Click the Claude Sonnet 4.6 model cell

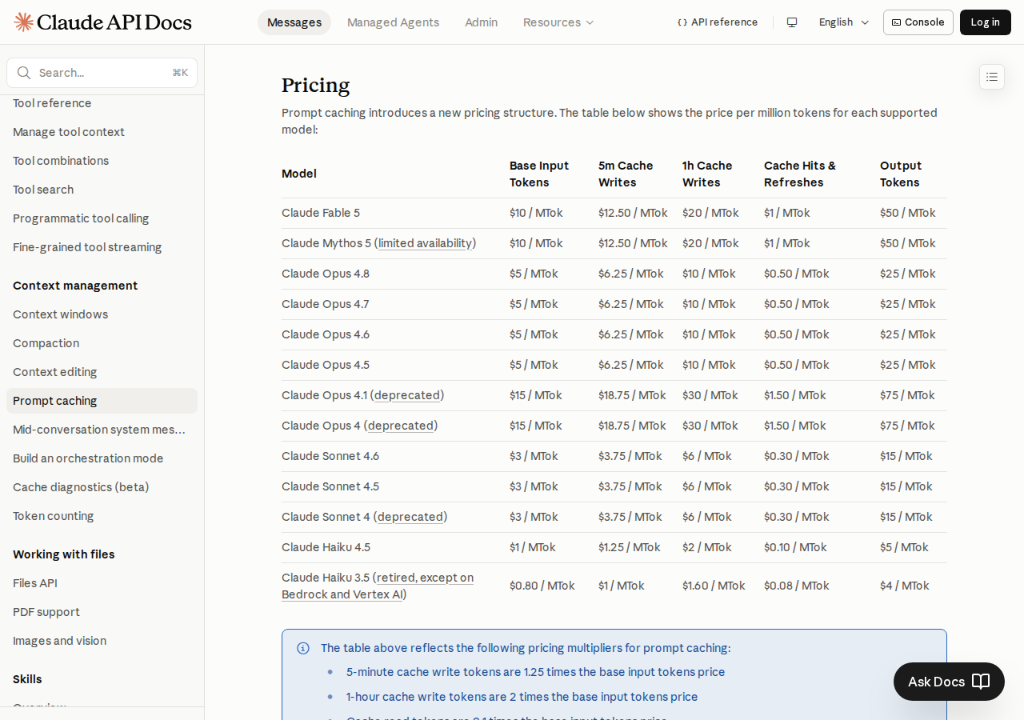(330, 456)
